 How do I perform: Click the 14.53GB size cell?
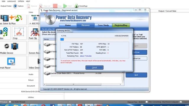coord(98,73)
